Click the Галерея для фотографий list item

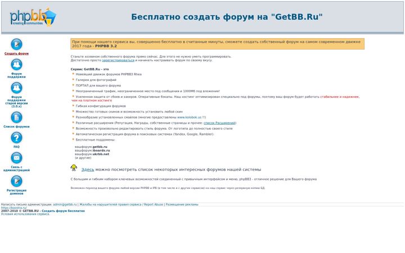[x=96, y=80]
